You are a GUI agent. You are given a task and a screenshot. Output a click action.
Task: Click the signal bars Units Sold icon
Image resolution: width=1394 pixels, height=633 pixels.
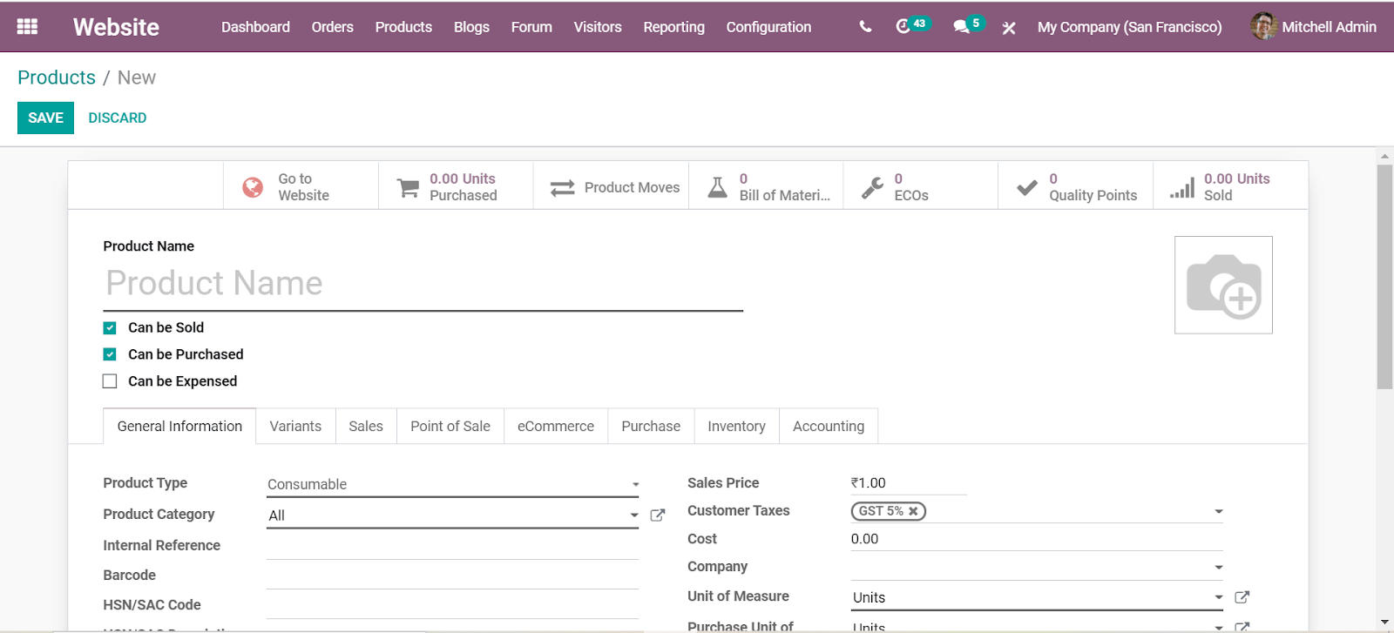tap(1182, 187)
